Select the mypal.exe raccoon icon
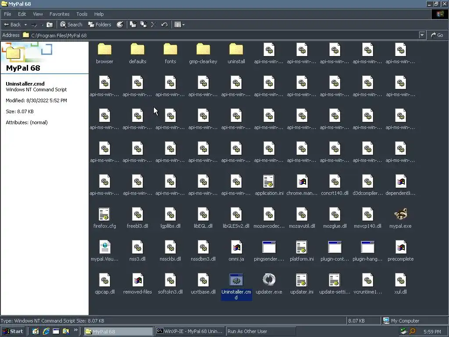The height and width of the screenshot is (337, 449). tap(401, 218)
